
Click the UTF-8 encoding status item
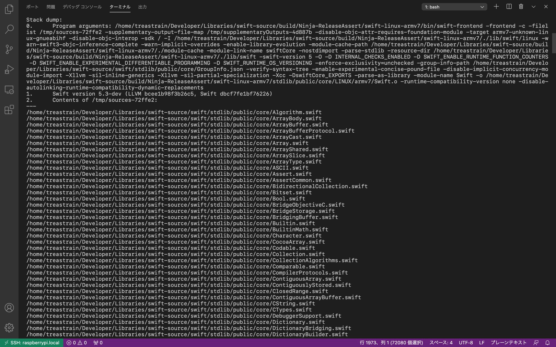tap(466, 343)
